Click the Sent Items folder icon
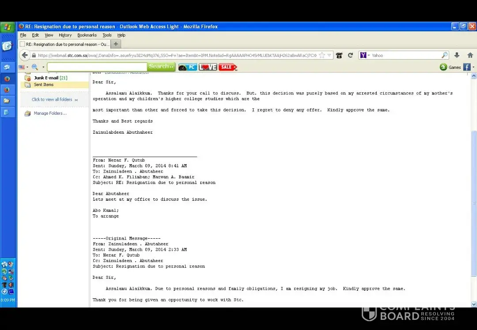Viewport: 477px width, 330px height. [x=28, y=85]
